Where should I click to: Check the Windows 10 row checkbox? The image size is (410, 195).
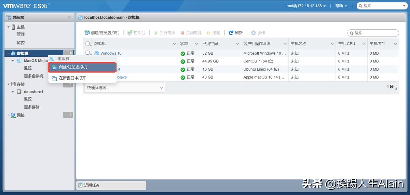point(87,53)
